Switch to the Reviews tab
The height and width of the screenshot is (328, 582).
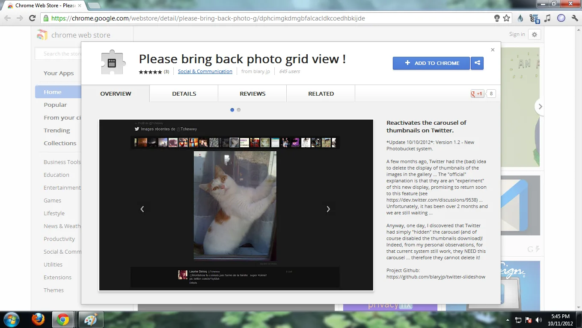[252, 94]
